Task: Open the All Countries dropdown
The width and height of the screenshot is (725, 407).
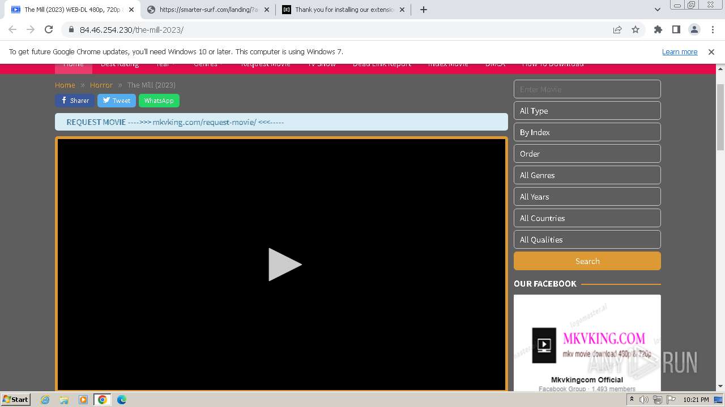Action: 587,218
